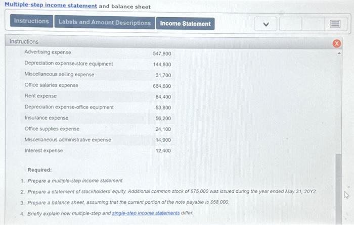The height and width of the screenshot is (225, 354).
Task: Close the Instructions panel with red X
Action: click(x=336, y=43)
